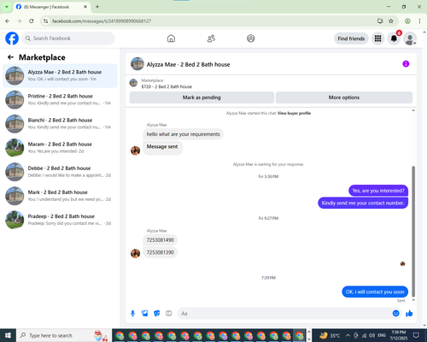Open volume icon in system tray
Screen dimensions: 427x342
pyautogui.click(x=371, y=335)
